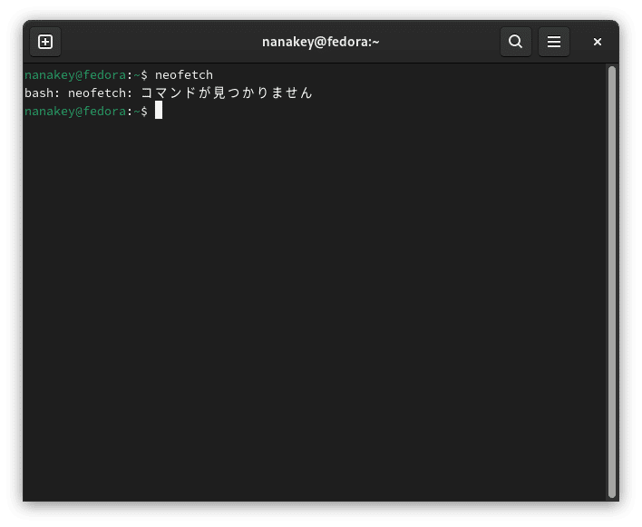Click the cursor at the active prompt
The image size is (642, 527).
click(x=159, y=111)
